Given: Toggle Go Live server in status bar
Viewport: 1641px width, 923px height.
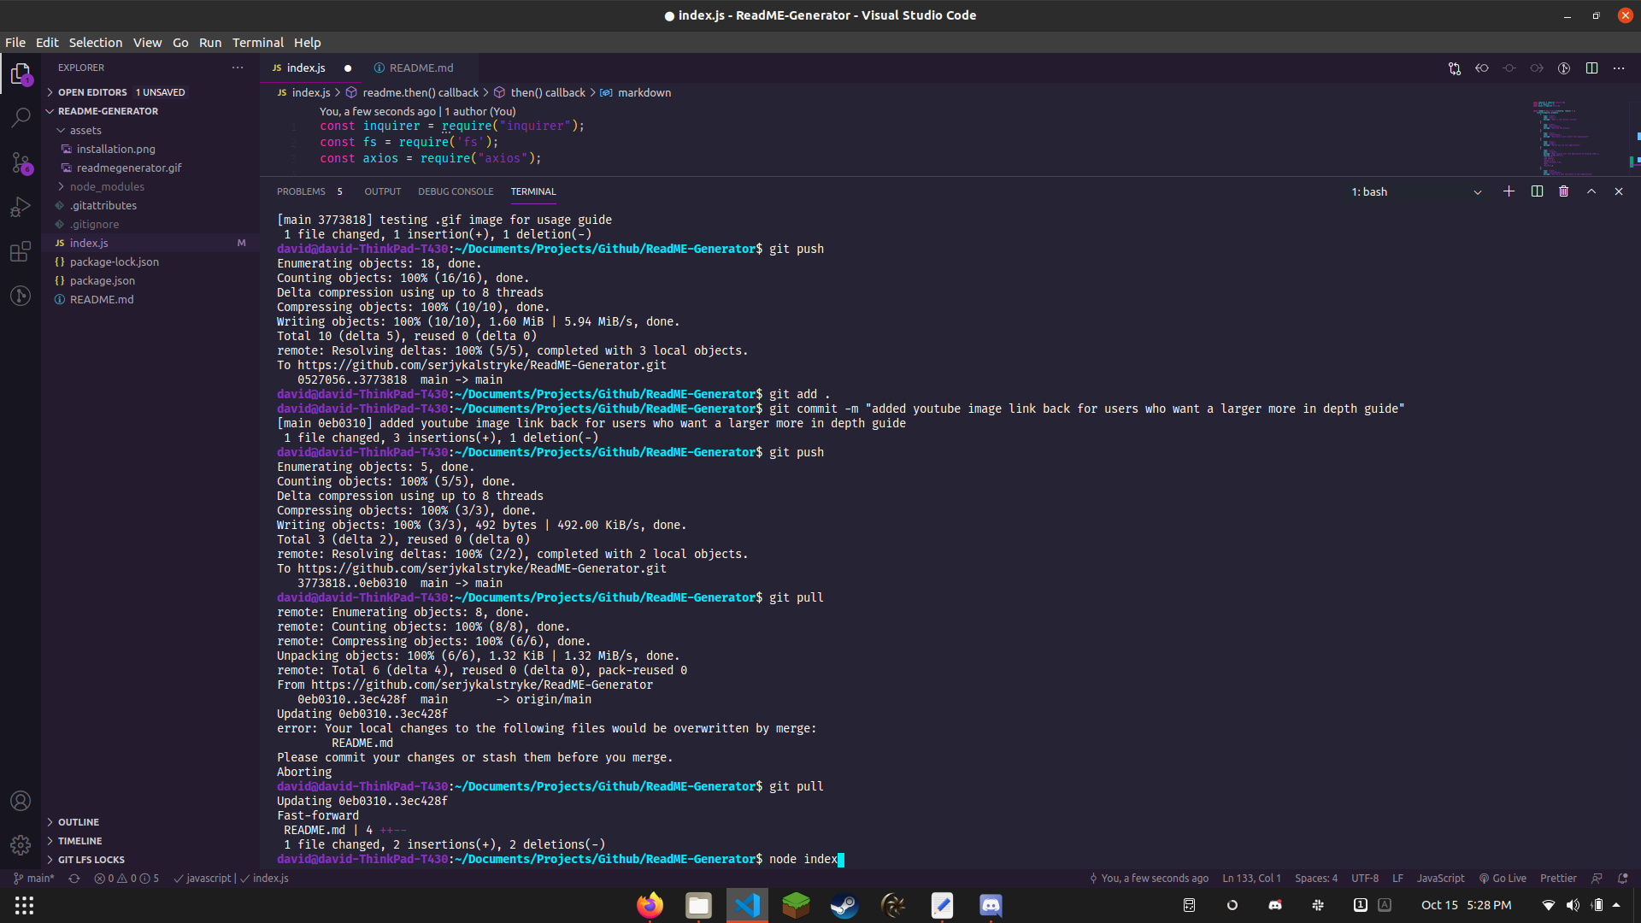Looking at the screenshot, I should point(1503,878).
